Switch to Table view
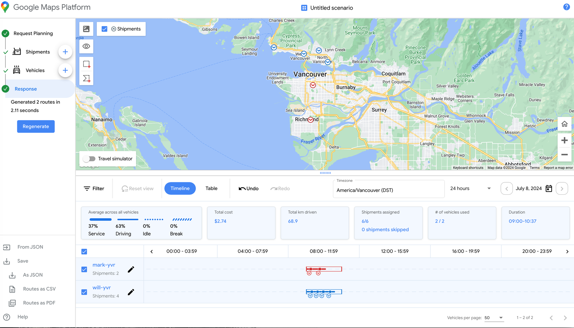 212,188
